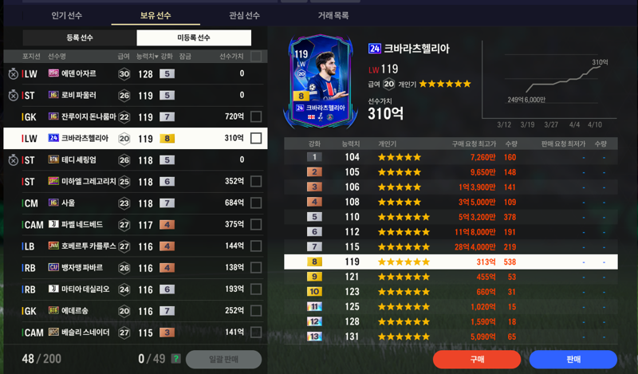Click the 크바라츠헬리아 player card image
Image resolution: width=638 pixels, height=374 pixels.
tap(321, 81)
